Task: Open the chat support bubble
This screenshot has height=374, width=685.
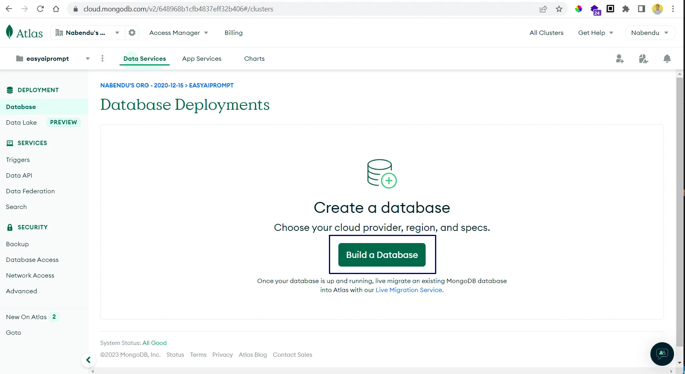Action: click(662, 354)
